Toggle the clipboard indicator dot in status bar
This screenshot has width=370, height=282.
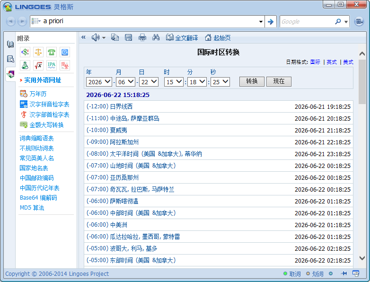coord(331,274)
